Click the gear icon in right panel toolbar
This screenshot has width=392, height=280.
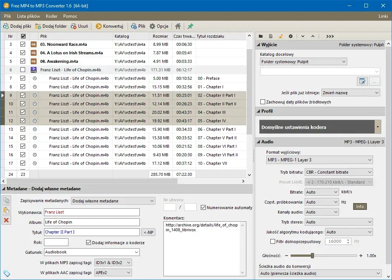point(291,36)
